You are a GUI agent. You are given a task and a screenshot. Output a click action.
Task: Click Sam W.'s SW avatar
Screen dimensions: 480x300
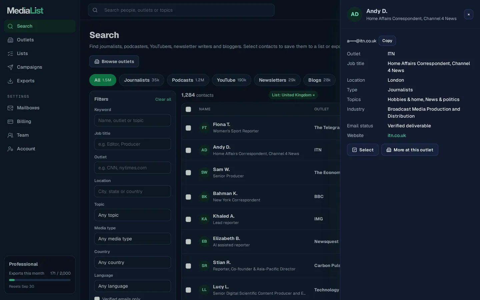click(x=204, y=172)
